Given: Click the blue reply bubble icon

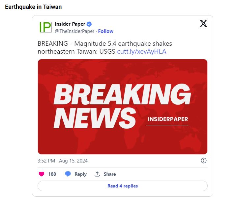Looking at the screenshot, I should click(x=68, y=174).
